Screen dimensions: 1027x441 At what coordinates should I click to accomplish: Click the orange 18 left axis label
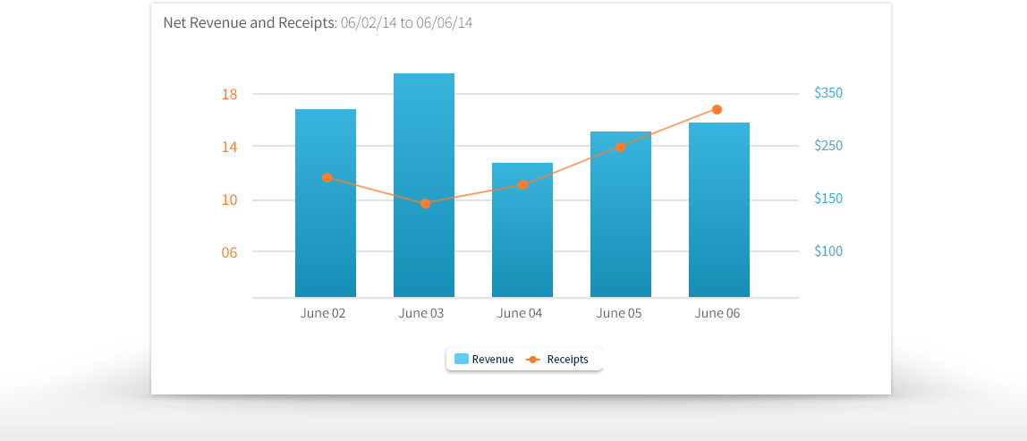click(x=229, y=94)
